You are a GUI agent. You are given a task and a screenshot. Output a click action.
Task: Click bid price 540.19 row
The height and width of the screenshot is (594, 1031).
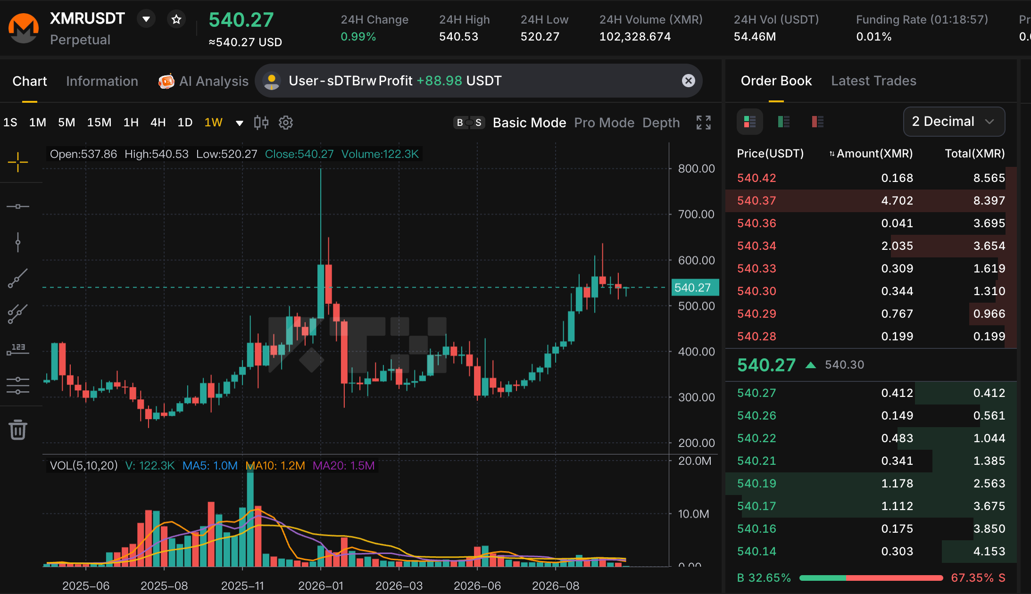(871, 483)
